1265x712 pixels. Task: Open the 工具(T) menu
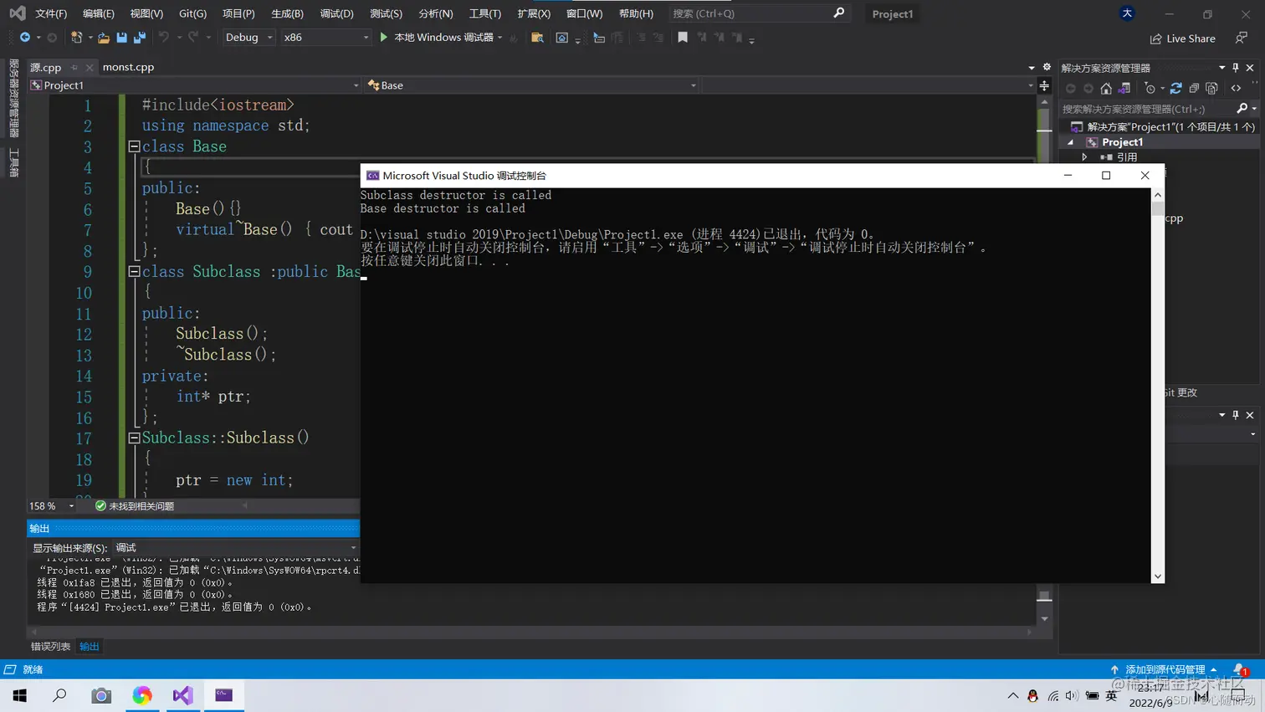pos(484,13)
